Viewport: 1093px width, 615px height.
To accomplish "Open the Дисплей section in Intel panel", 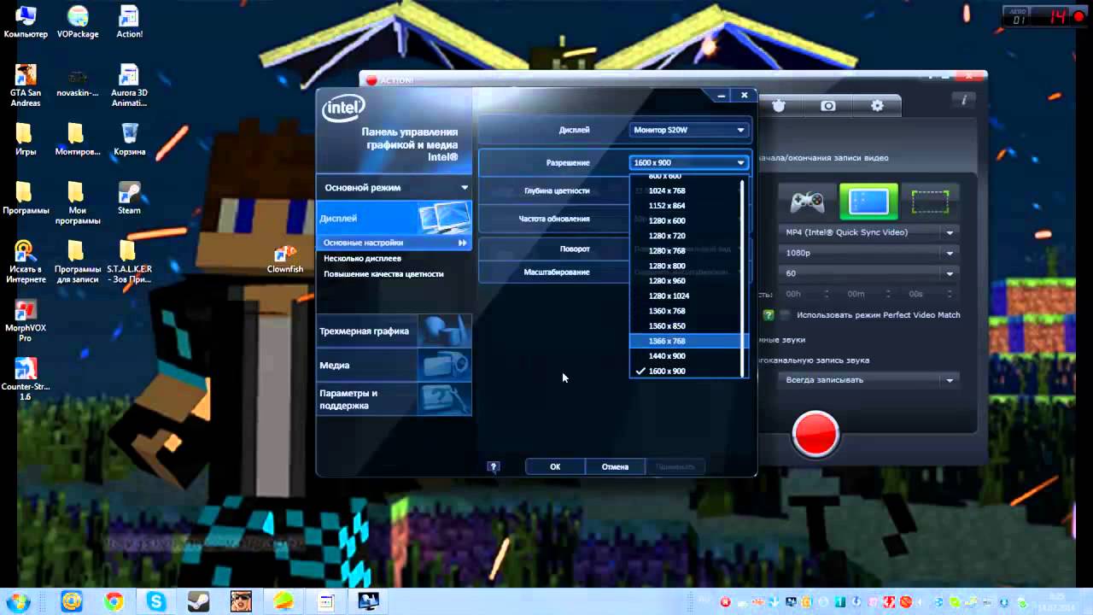I will [394, 219].
